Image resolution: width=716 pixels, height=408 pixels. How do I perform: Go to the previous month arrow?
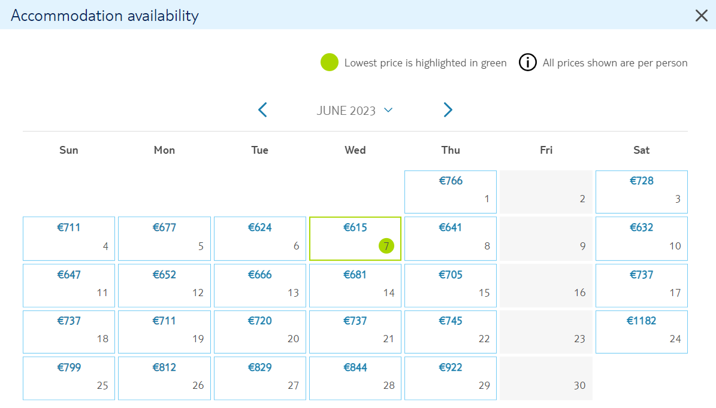tap(262, 110)
